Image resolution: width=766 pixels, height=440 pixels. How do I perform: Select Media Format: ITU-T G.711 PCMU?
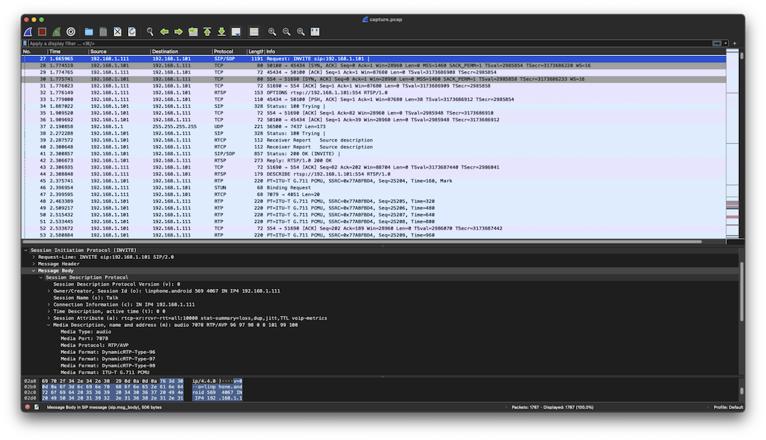(x=105, y=373)
